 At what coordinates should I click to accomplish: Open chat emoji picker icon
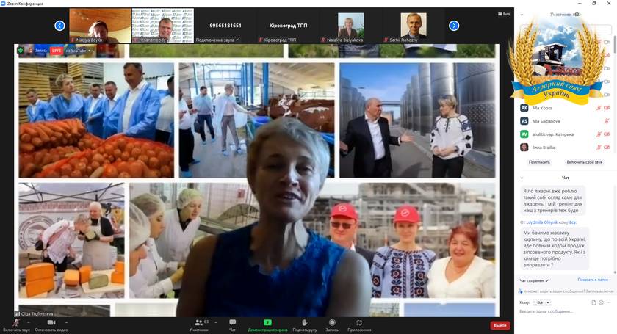pos(601,302)
